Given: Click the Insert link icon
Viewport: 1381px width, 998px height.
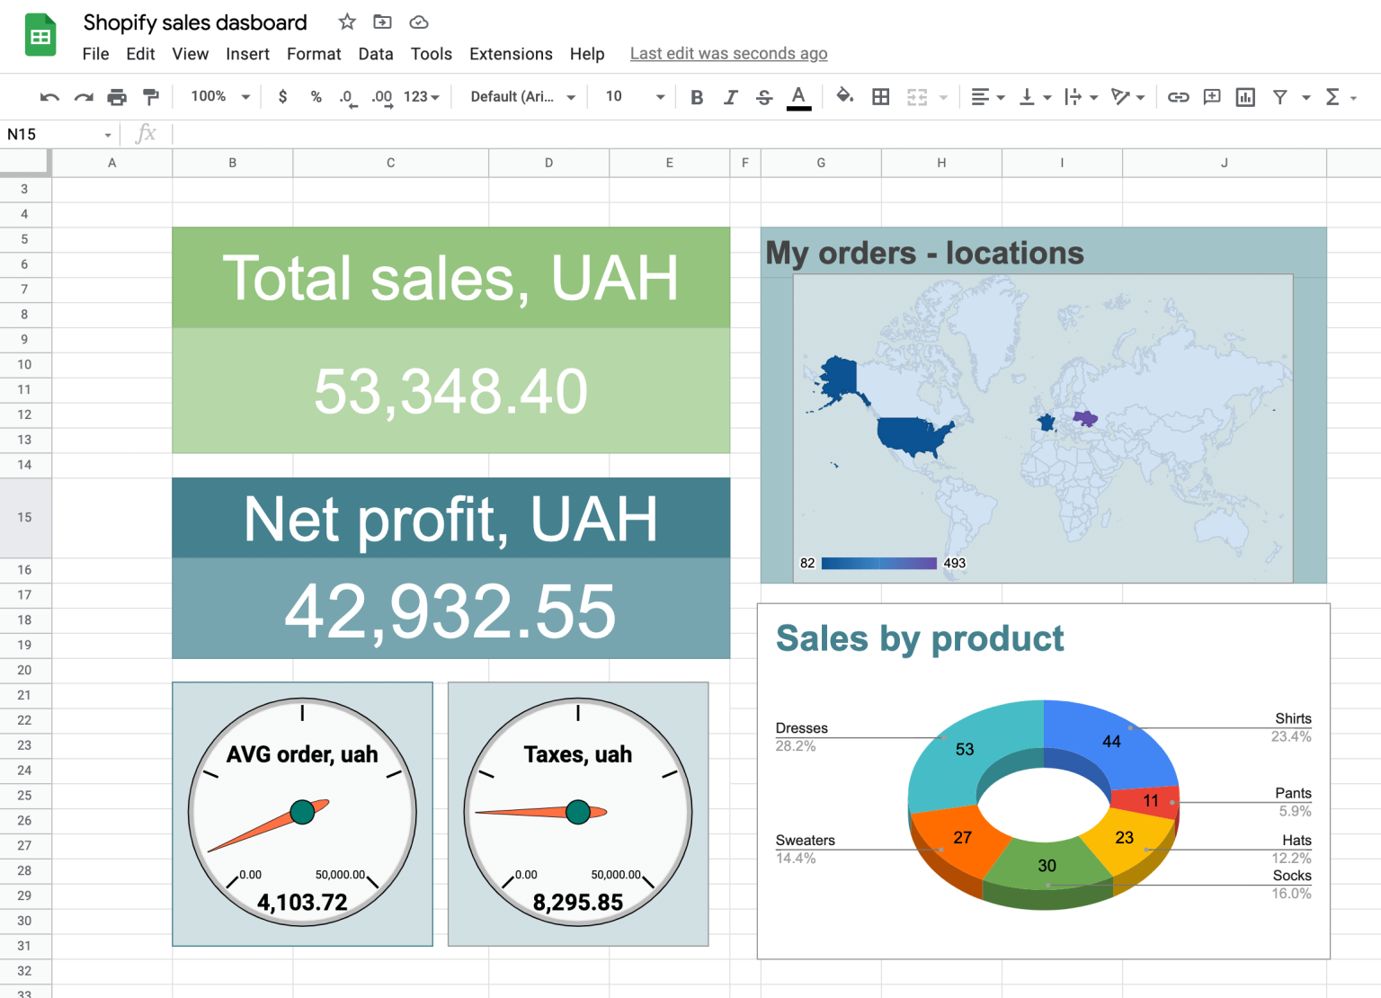Looking at the screenshot, I should coord(1178,96).
